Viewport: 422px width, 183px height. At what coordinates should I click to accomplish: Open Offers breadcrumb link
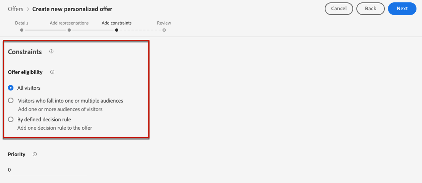pos(15,9)
